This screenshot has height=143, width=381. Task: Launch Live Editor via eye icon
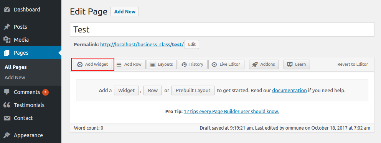[214, 64]
